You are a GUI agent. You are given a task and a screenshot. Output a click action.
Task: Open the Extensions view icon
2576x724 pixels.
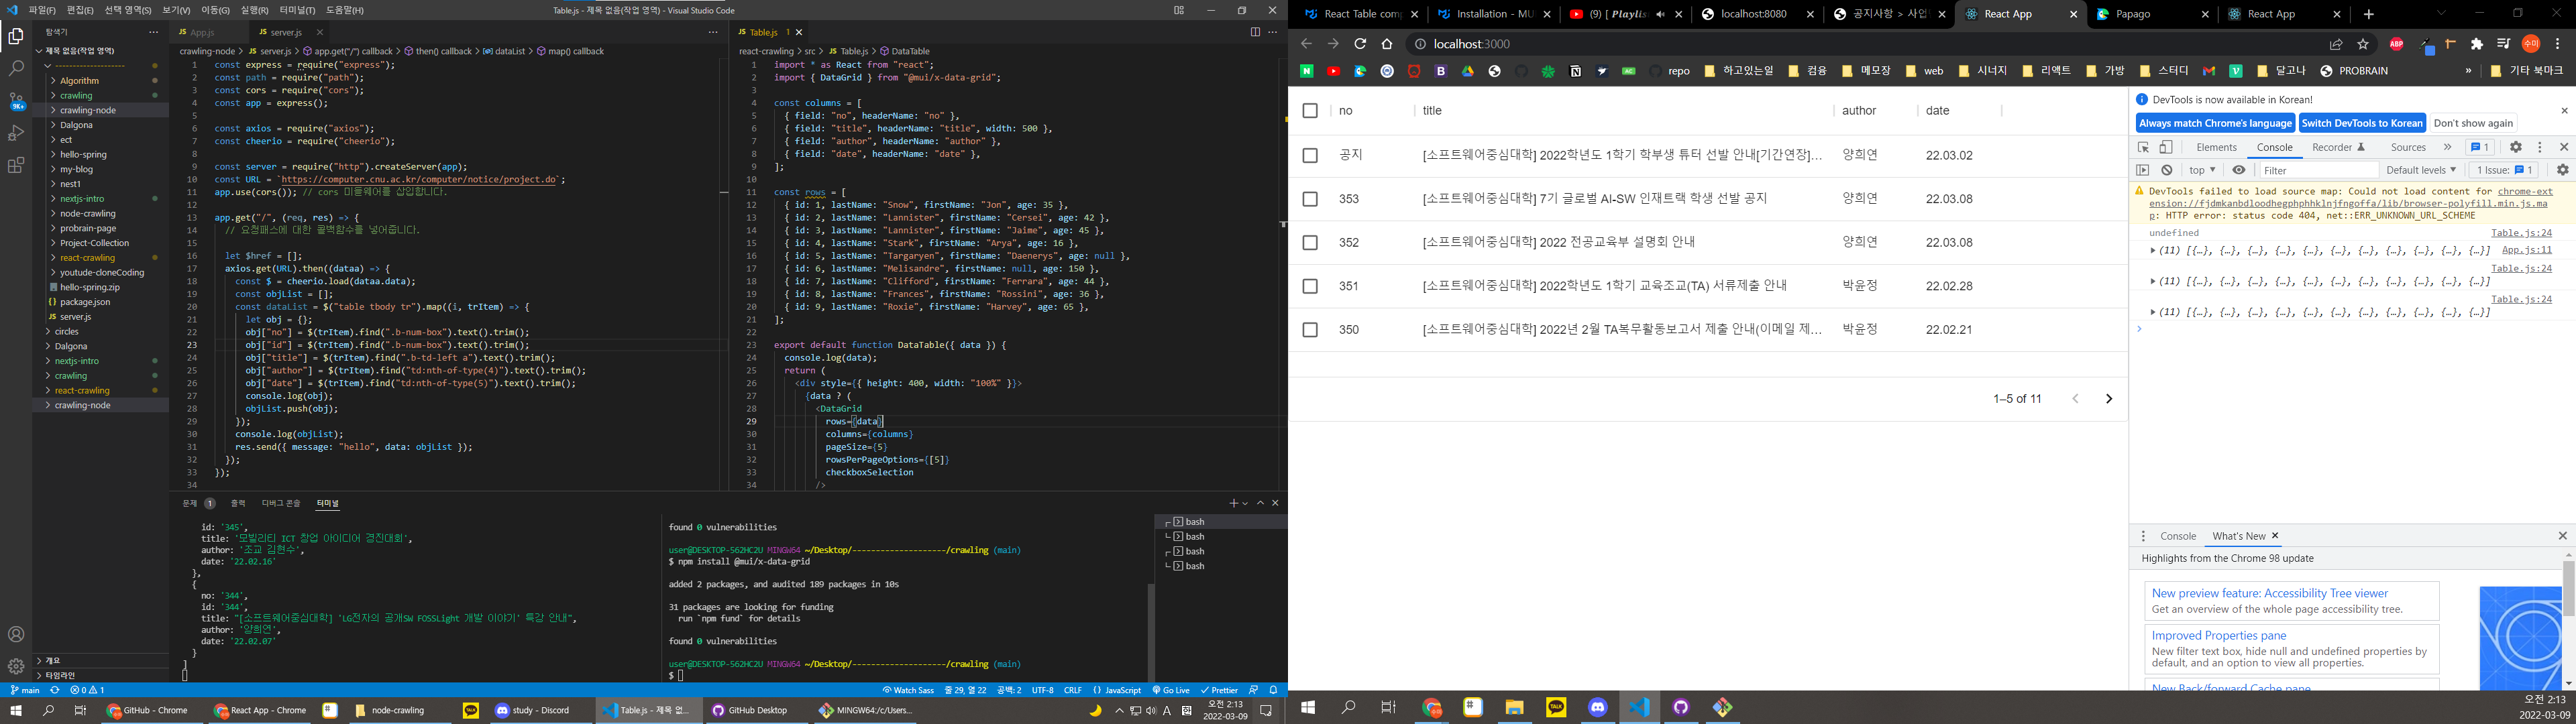(16, 166)
